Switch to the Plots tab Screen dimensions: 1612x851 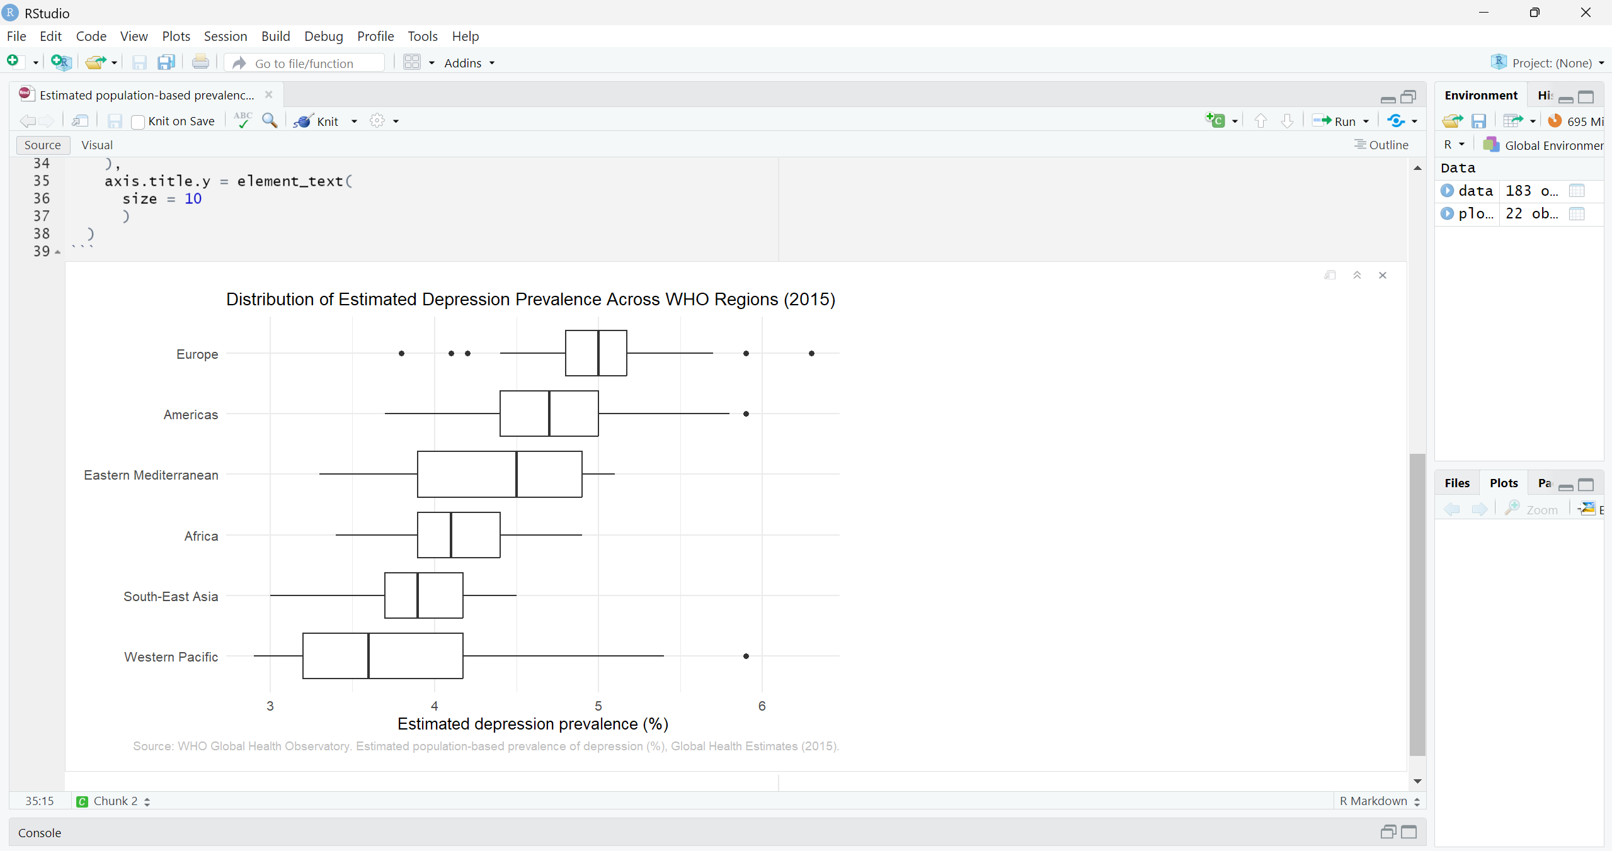coord(1504,483)
